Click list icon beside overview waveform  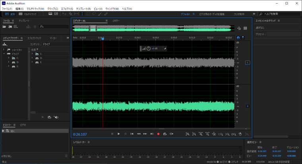[245, 29]
